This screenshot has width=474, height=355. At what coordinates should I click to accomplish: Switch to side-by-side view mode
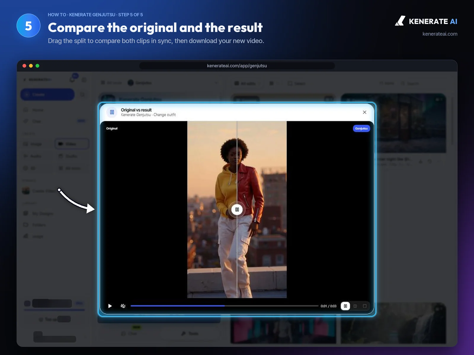point(355,306)
